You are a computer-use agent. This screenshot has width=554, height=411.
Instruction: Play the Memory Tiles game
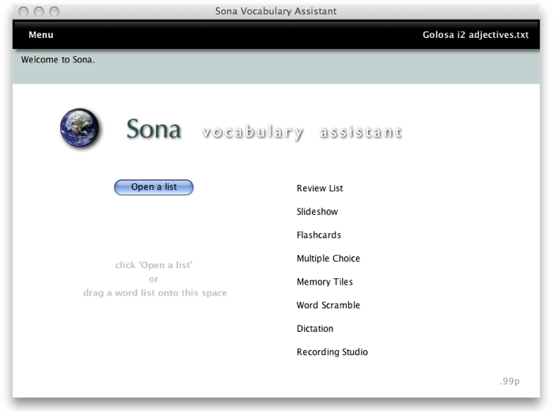324,282
